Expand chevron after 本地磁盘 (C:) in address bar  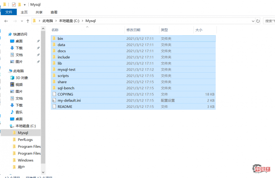(x=82, y=21)
